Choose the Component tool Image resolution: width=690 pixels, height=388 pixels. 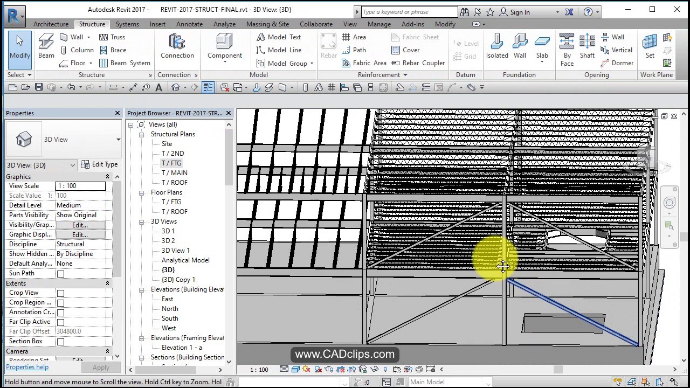pos(225,46)
